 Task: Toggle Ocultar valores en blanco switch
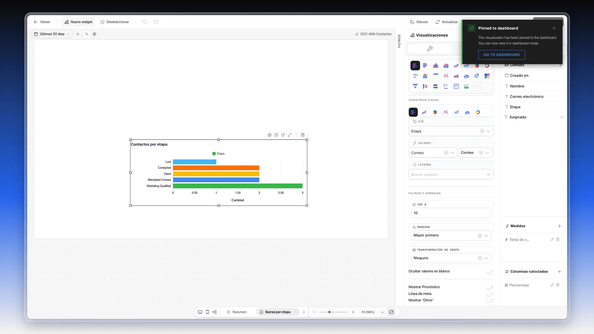(x=489, y=272)
